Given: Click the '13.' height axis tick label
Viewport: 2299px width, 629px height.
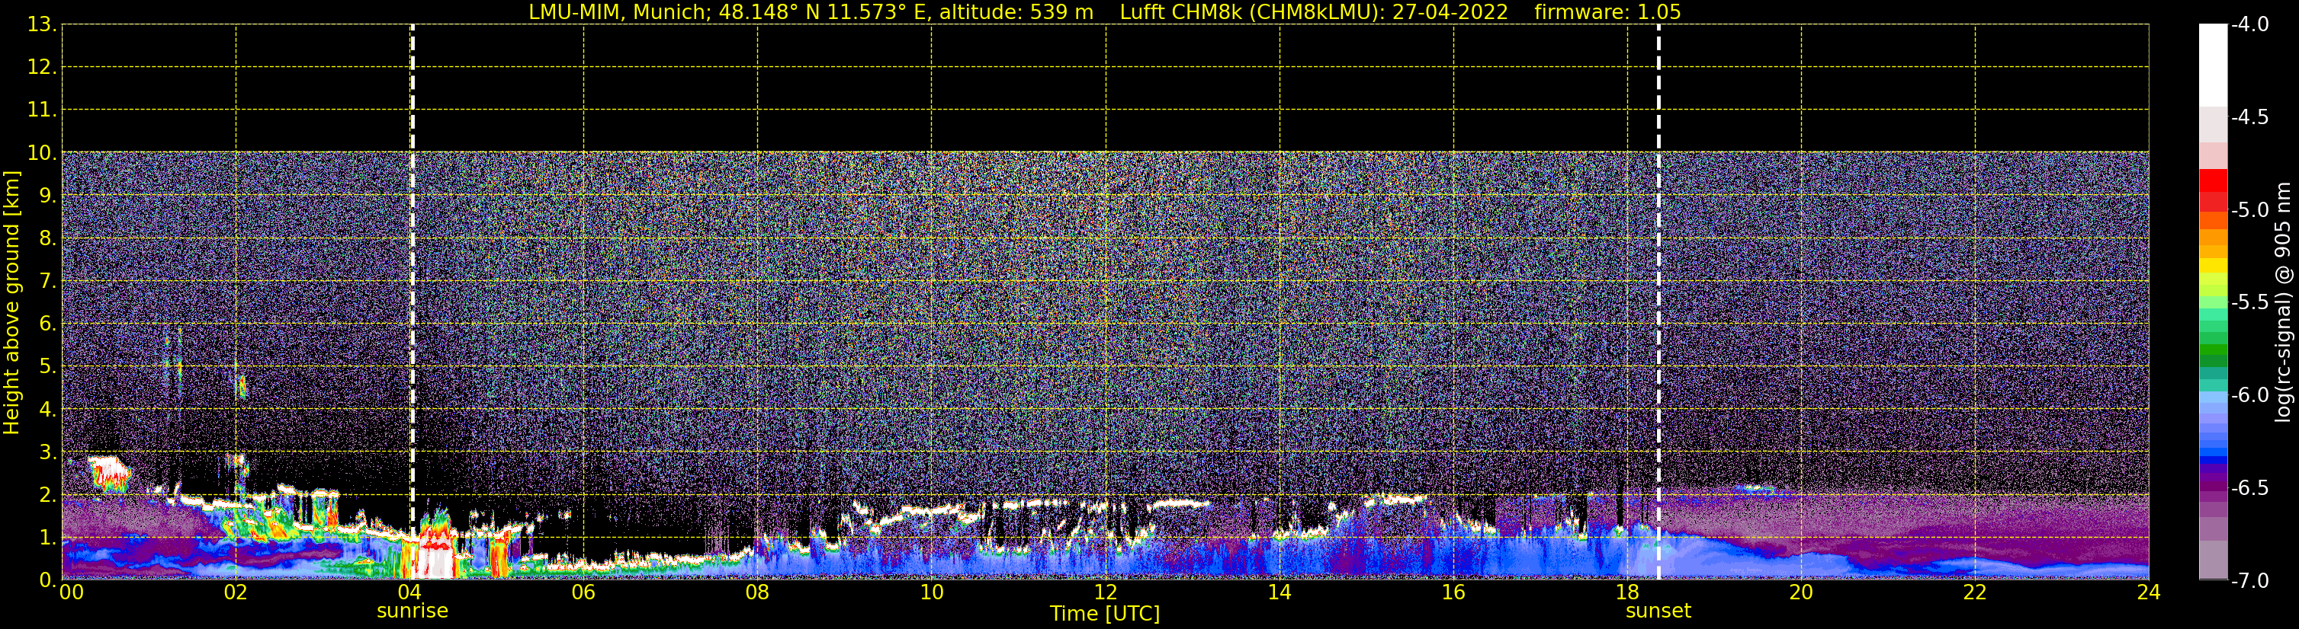Looking at the screenshot, I should click(42, 25).
